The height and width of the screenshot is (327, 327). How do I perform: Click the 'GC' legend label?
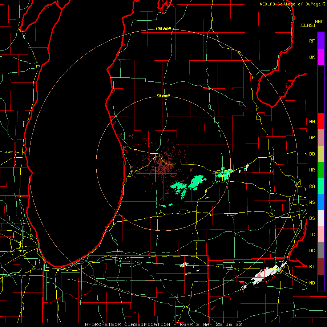click(x=312, y=251)
